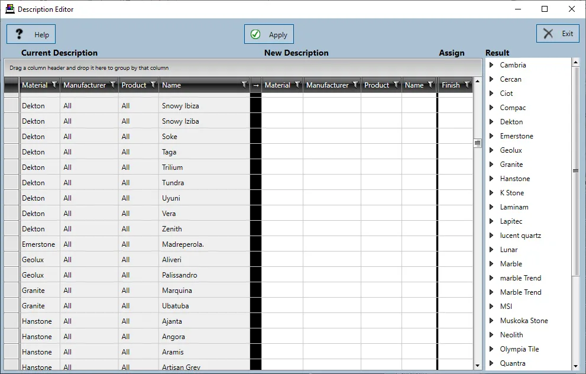
Task: Click the Emerstone material cell
Action: coord(40,244)
